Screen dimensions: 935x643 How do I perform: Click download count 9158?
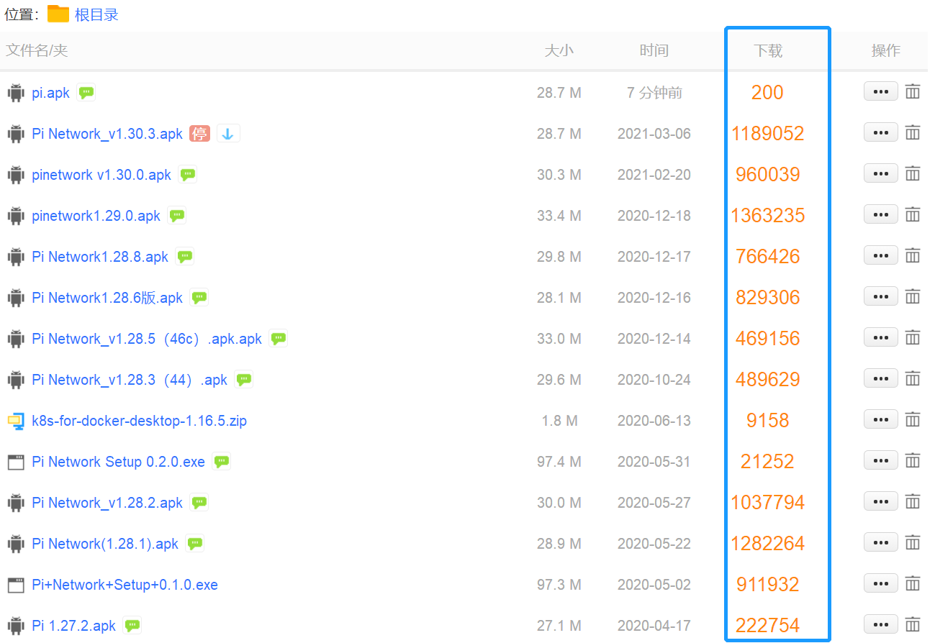pyautogui.click(x=768, y=420)
